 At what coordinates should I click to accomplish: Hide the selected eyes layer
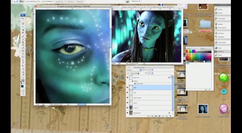(x=128, y=87)
